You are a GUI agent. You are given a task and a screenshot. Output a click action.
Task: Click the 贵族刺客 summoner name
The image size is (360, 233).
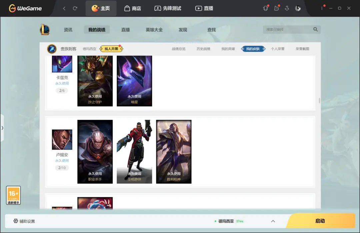click(68, 49)
